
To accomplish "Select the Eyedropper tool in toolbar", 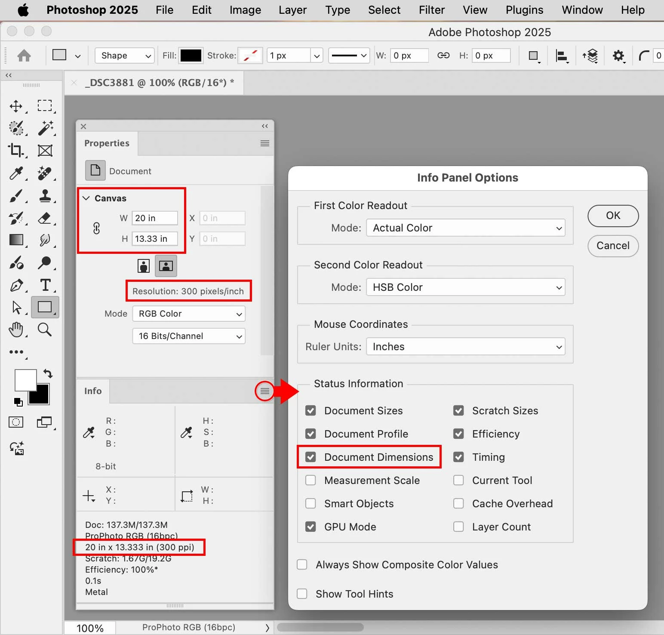I will [x=16, y=173].
